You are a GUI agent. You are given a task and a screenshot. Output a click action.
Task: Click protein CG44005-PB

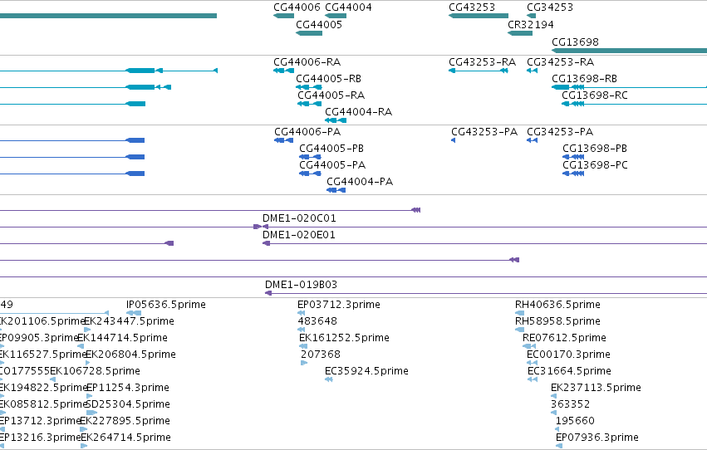click(x=331, y=148)
